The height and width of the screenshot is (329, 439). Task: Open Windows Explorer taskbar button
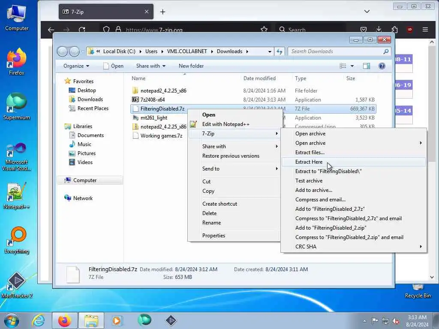click(91, 320)
